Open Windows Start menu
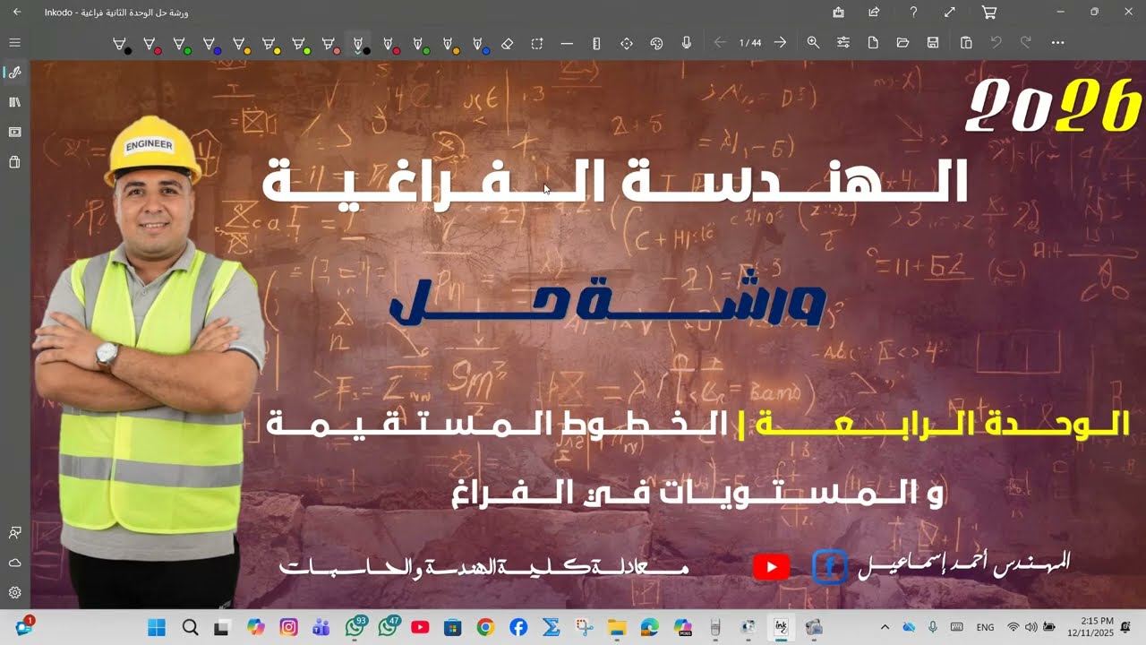The image size is (1146, 645). 157,627
